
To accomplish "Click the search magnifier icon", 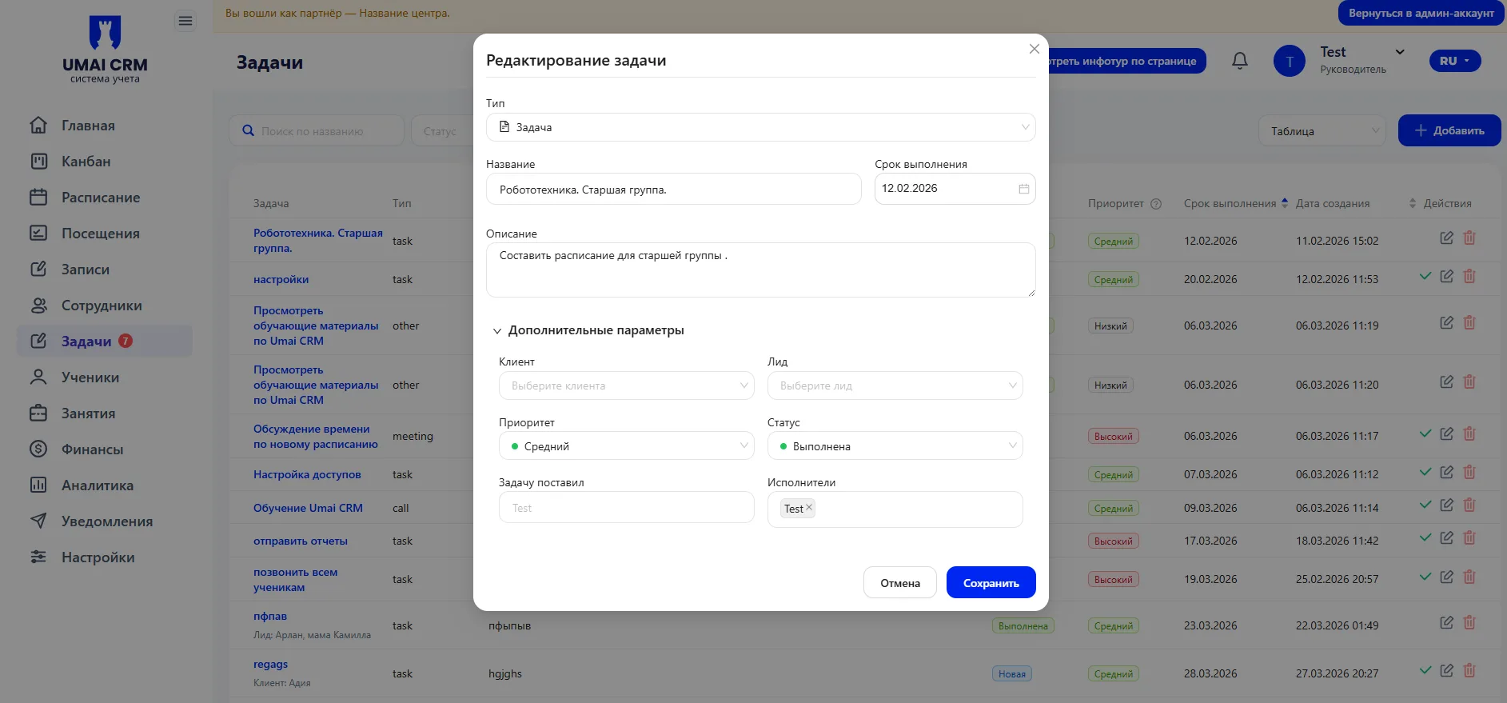I will pos(248,131).
